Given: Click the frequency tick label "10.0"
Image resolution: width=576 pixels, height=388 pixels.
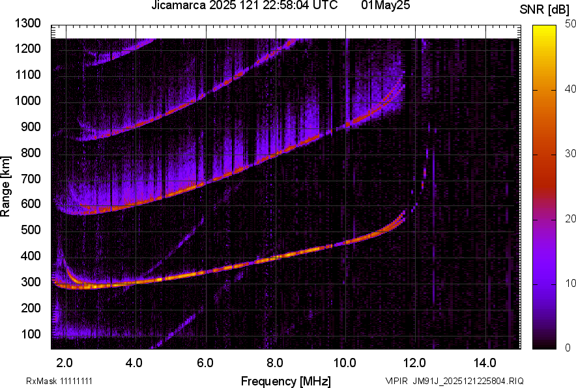Looking at the screenshot, I should (x=345, y=363).
